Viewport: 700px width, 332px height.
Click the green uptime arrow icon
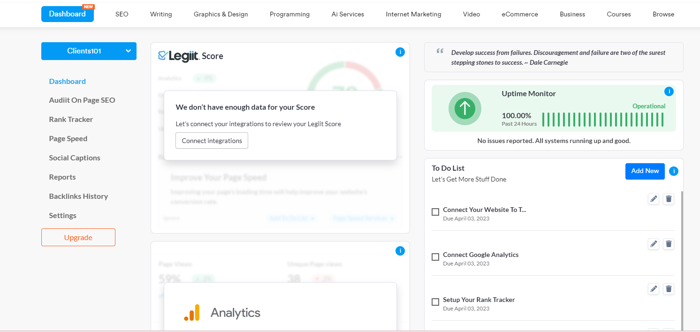click(465, 108)
